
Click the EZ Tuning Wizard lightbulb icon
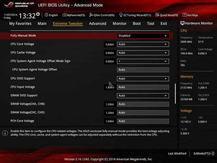coord(121,15)
